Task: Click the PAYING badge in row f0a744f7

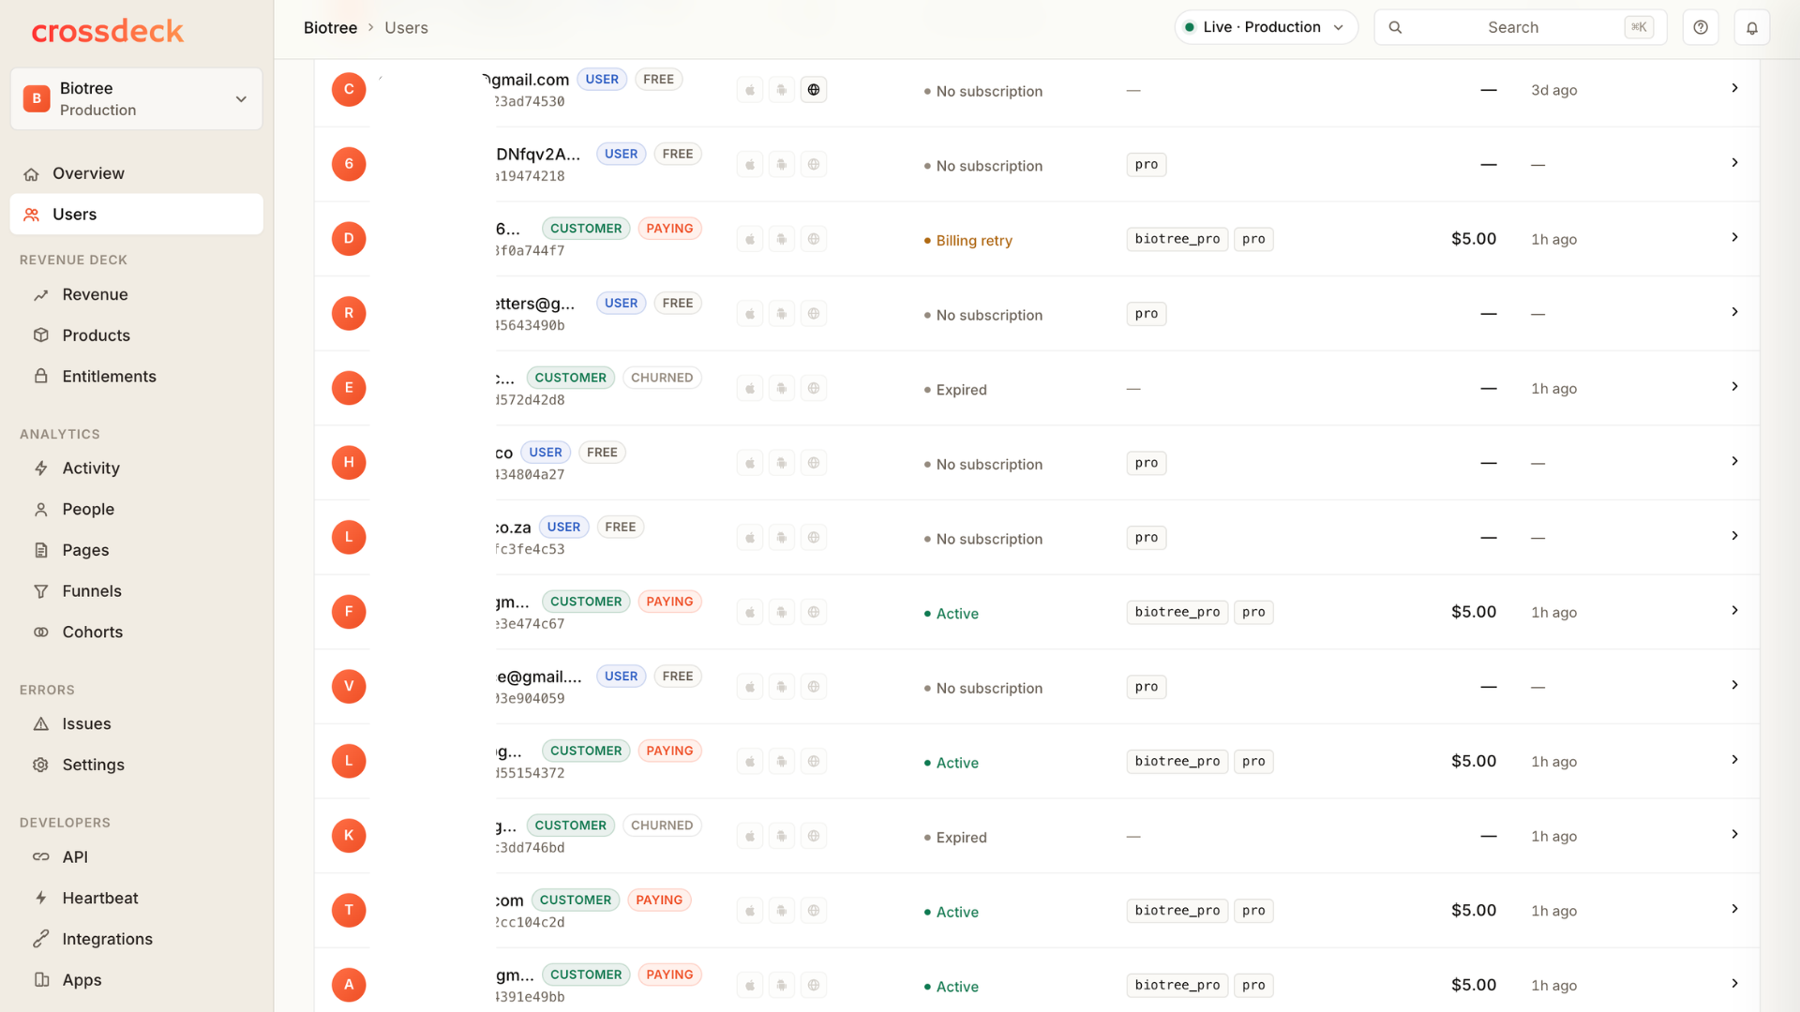Action: click(669, 229)
